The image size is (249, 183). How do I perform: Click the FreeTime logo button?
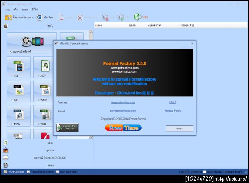click(123, 128)
